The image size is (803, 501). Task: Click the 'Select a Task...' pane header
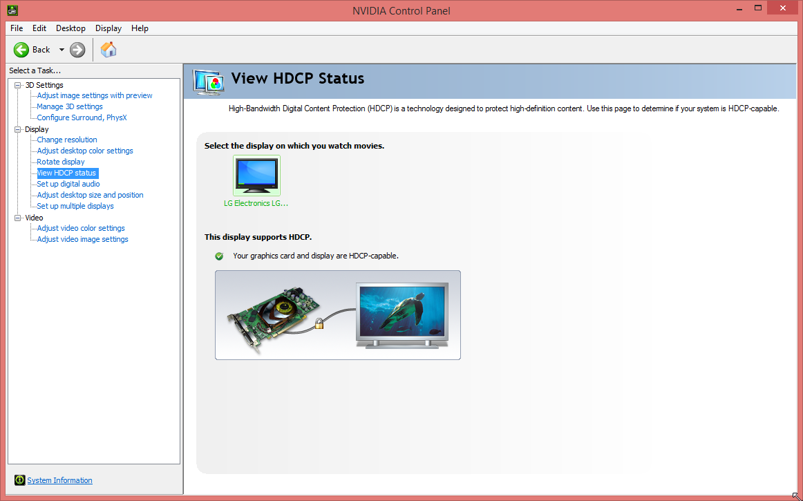[x=35, y=70]
